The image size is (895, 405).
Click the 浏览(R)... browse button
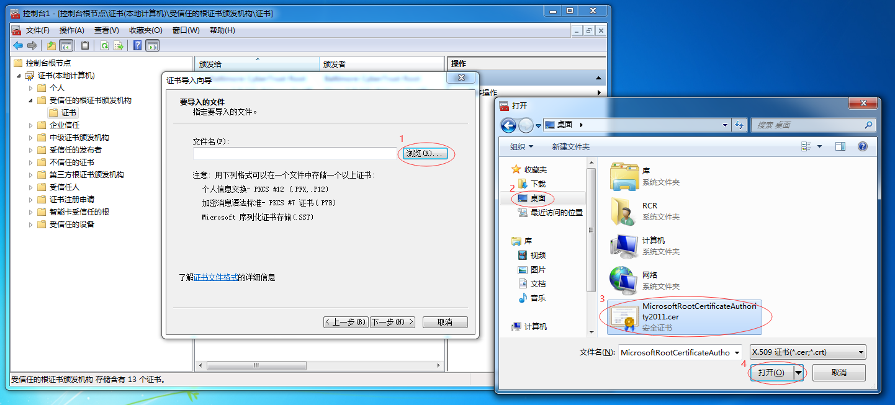425,153
